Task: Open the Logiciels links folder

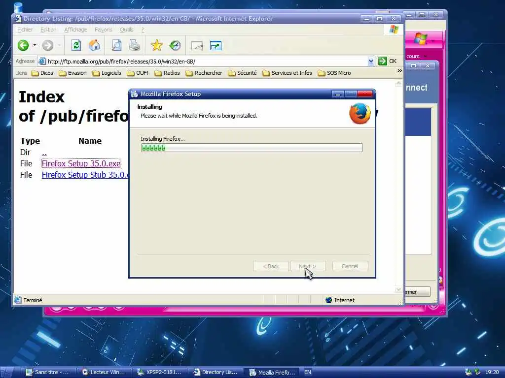Action: [x=107, y=73]
